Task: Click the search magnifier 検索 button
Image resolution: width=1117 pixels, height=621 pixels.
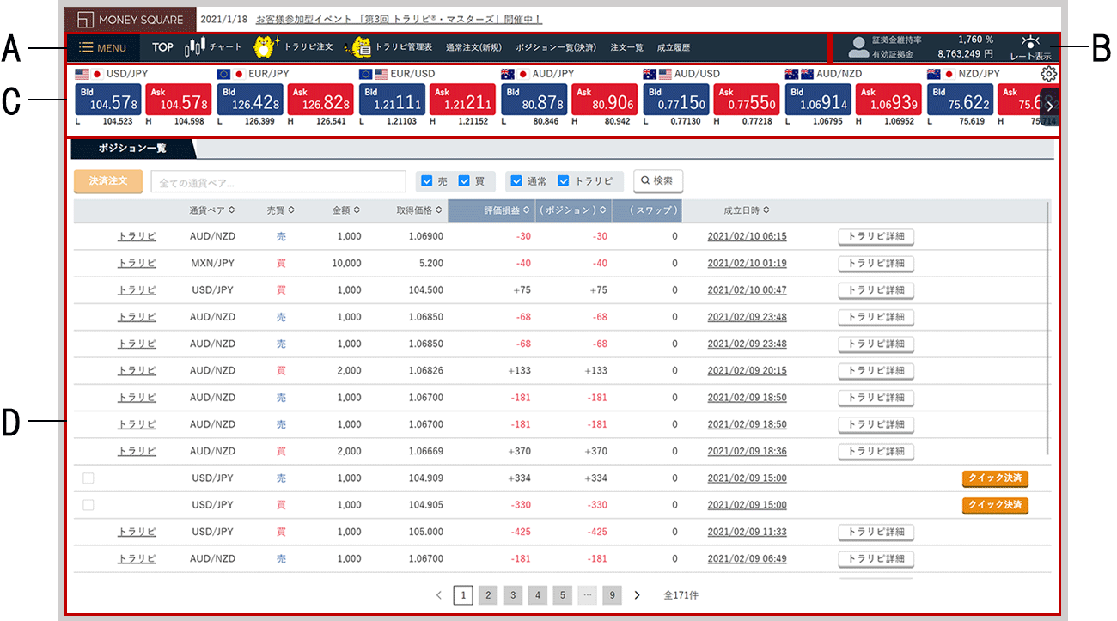Action: pos(658,181)
